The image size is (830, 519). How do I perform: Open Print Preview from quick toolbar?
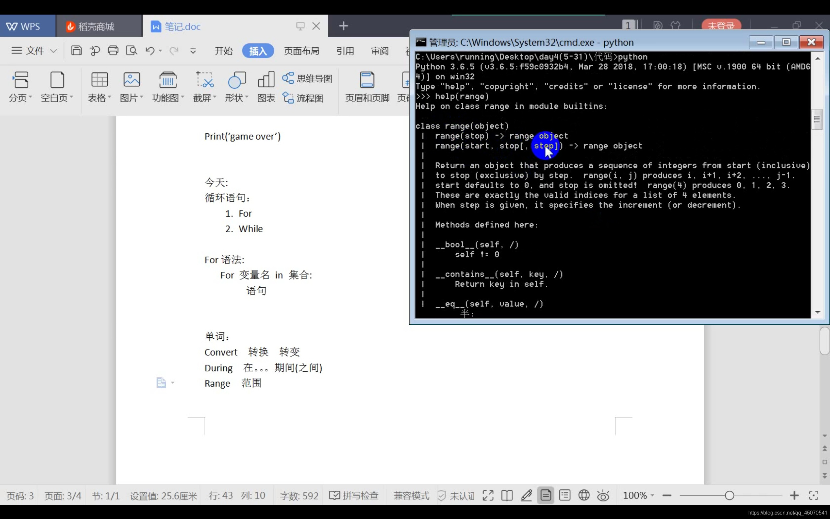point(131,51)
